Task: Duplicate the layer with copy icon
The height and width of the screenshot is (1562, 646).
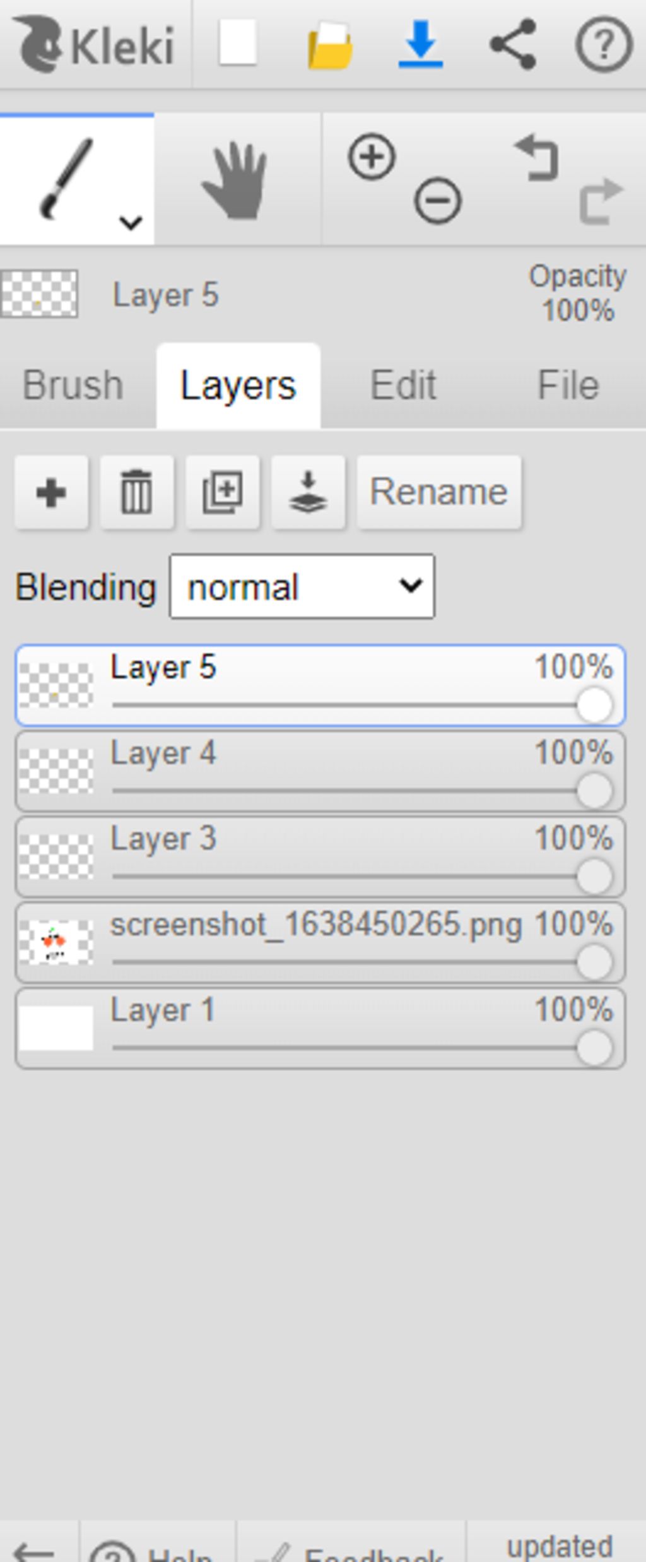Action: click(x=223, y=492)
